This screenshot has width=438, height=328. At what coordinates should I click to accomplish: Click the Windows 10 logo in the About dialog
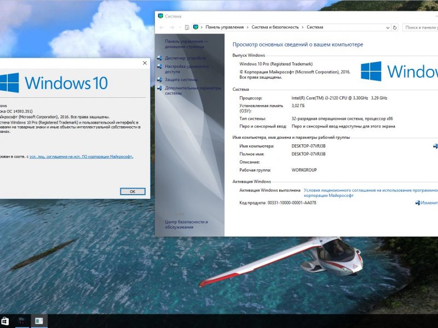(x=54, y=83)
